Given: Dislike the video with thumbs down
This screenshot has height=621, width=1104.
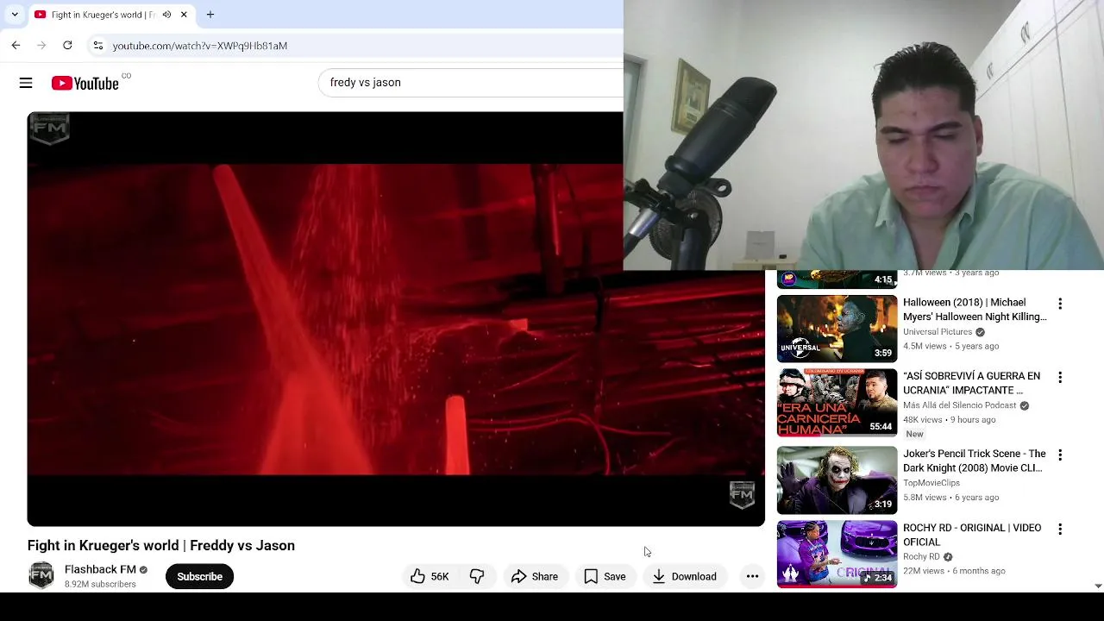Looking at the screenshot, I should coord(477,576).
